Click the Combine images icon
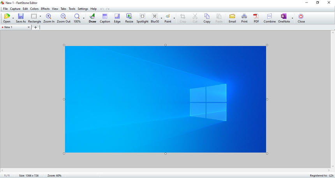The width and height of the screenshot is (335, 178). pos(270,16)
